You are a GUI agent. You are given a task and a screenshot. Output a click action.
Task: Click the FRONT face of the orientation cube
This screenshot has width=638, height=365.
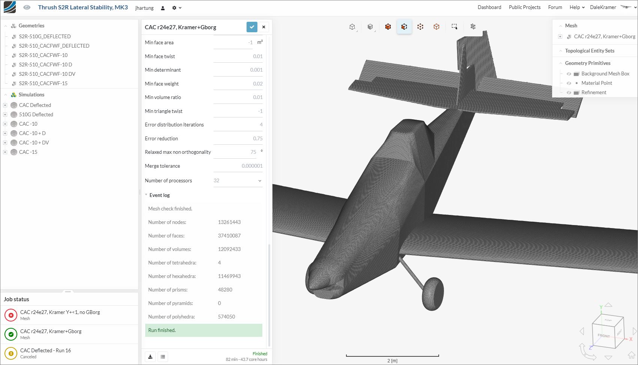[x=603, y=336]
